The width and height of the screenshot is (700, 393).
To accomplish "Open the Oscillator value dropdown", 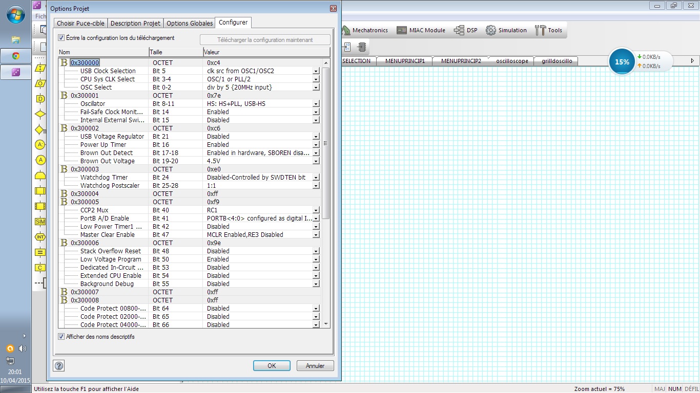I will tap(316, 104).
